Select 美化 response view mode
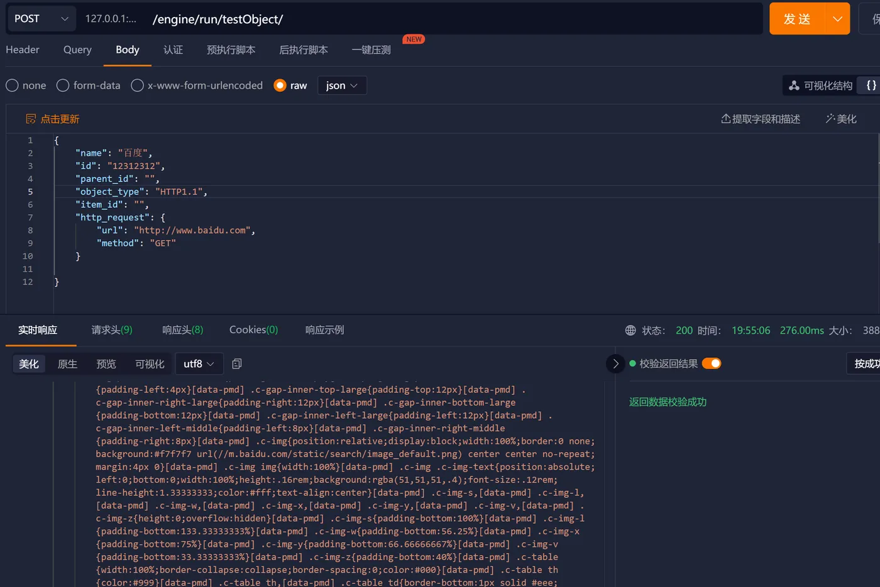Viewport: 880px width, 587px height. point(29,364)
